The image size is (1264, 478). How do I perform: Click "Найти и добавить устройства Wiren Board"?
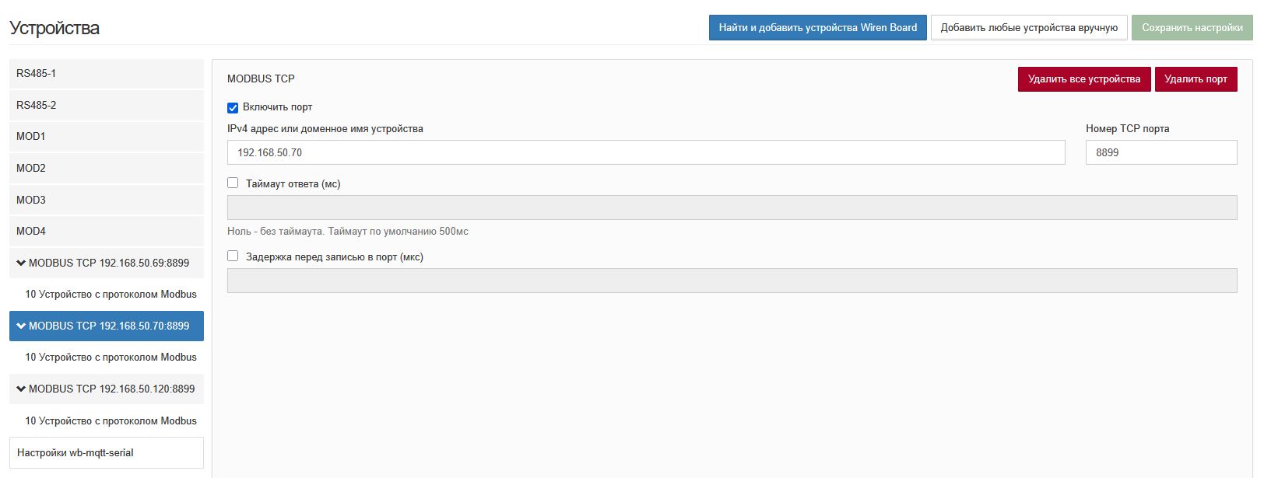[x=817, y=28]
